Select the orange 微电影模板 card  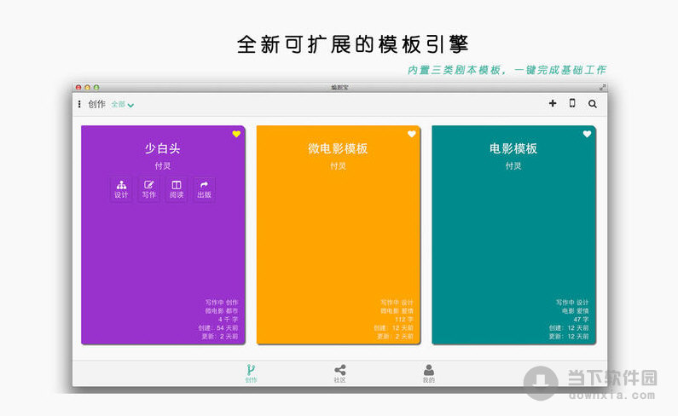pos(338,247)
